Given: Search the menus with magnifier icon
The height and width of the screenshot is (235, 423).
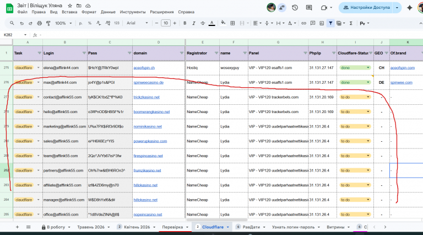Looking at the screenshot, I should (12, 23).
